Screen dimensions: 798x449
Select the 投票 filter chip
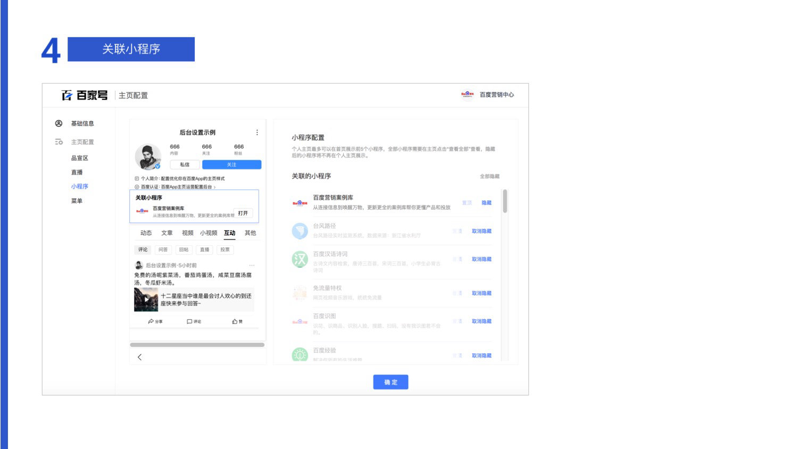226,250
